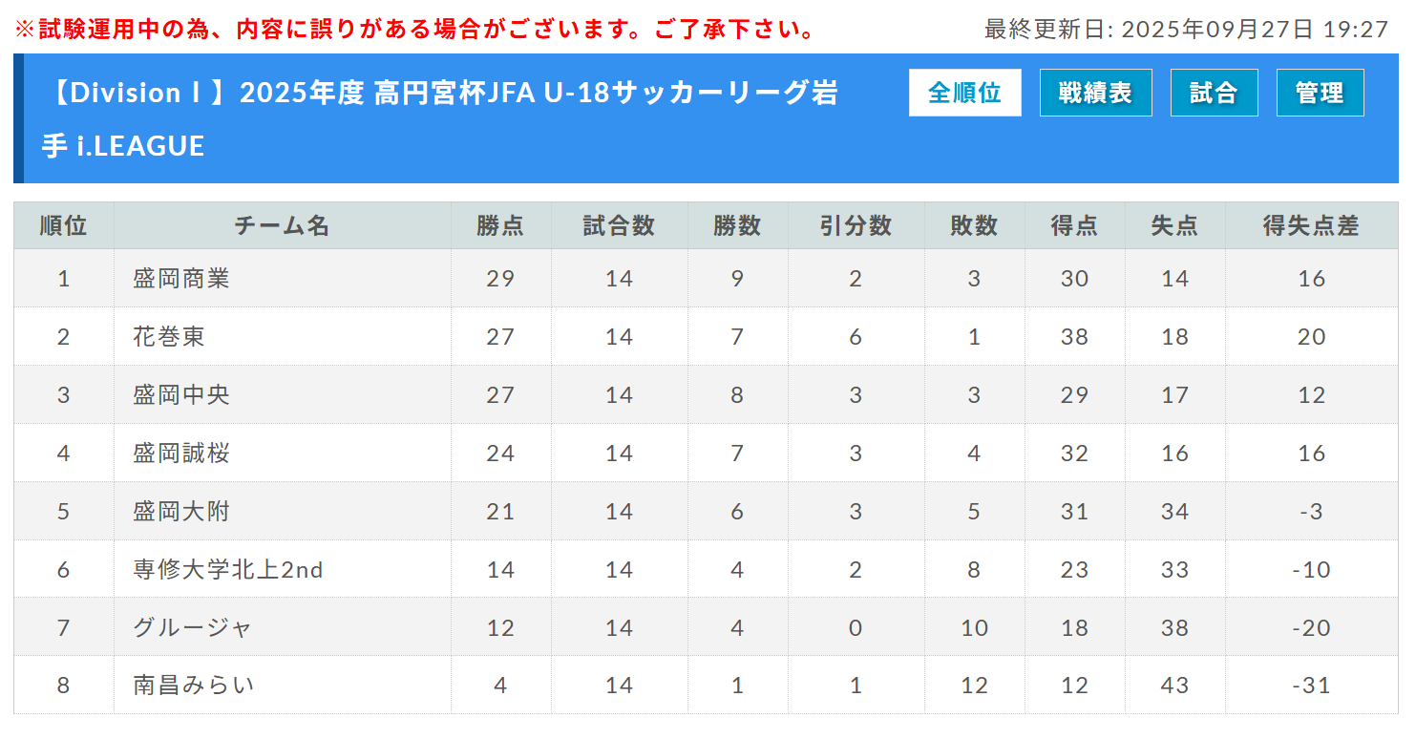Image resolution: width=1416 pixels, height=739 pixels.
Task: Select team グルージャ in the table
Action: coord(193,628)
